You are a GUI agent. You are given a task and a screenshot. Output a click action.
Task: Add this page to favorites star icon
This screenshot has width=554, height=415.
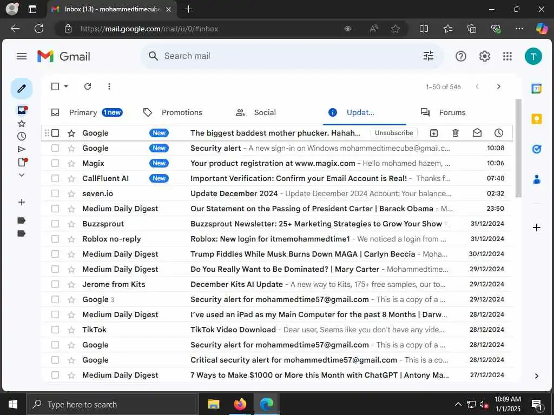pyautogui.click(x=395, y=29)
